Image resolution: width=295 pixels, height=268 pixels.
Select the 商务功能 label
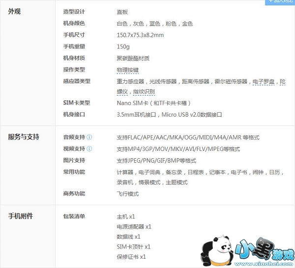[74, 194]
